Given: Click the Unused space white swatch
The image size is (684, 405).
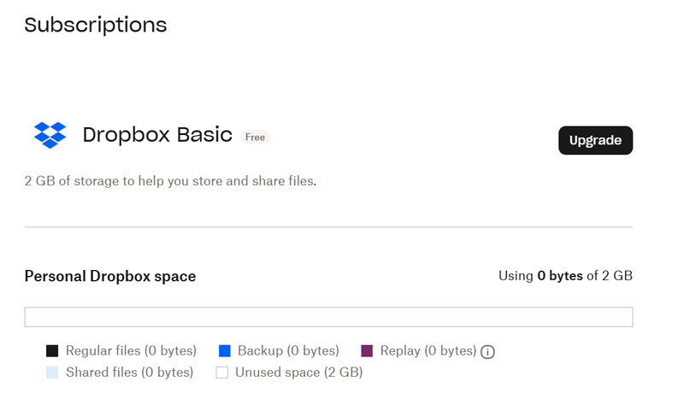Looking at the screenshot, I should (x=222, y=373).
